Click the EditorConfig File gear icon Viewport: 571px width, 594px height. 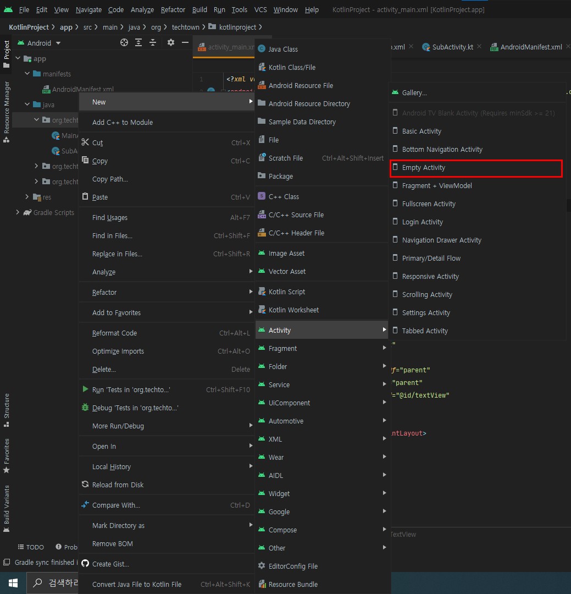pos(262,565)
